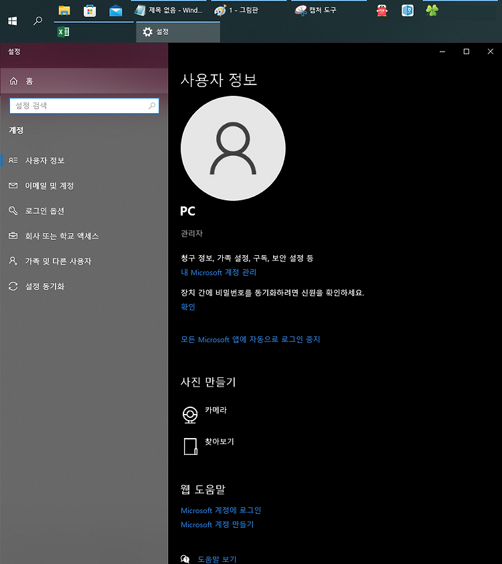
Task: Open Microsoft 계정에 로그인 help link
Action: pyautogui.click(x=221, y=510)
